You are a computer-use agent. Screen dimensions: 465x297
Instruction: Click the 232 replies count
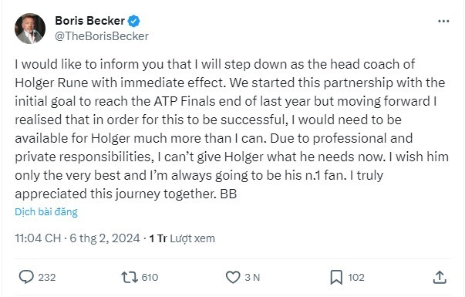click(47, 278)
